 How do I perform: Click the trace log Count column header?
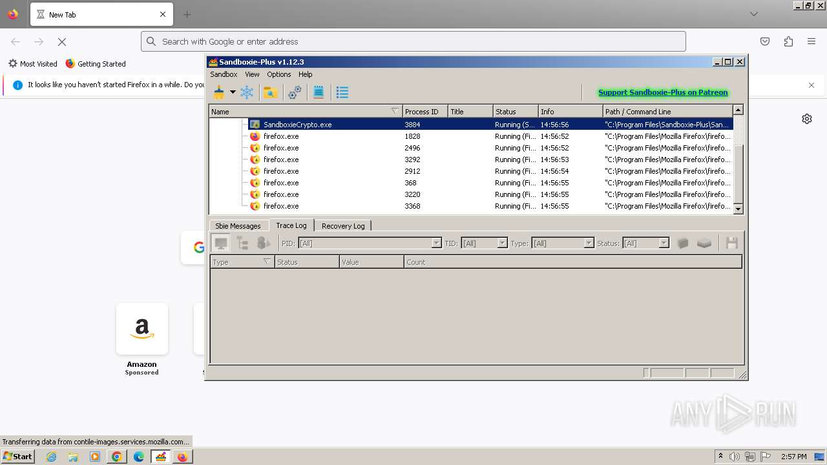573,262
